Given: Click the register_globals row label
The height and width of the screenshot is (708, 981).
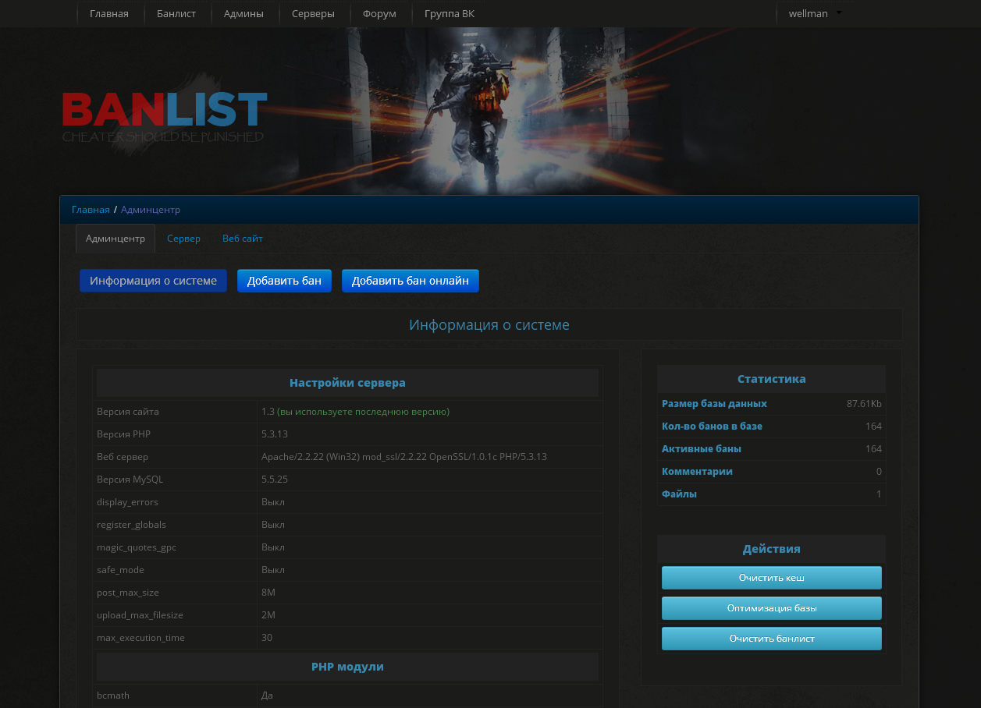Looking at the screenshot, I should 131,524.
